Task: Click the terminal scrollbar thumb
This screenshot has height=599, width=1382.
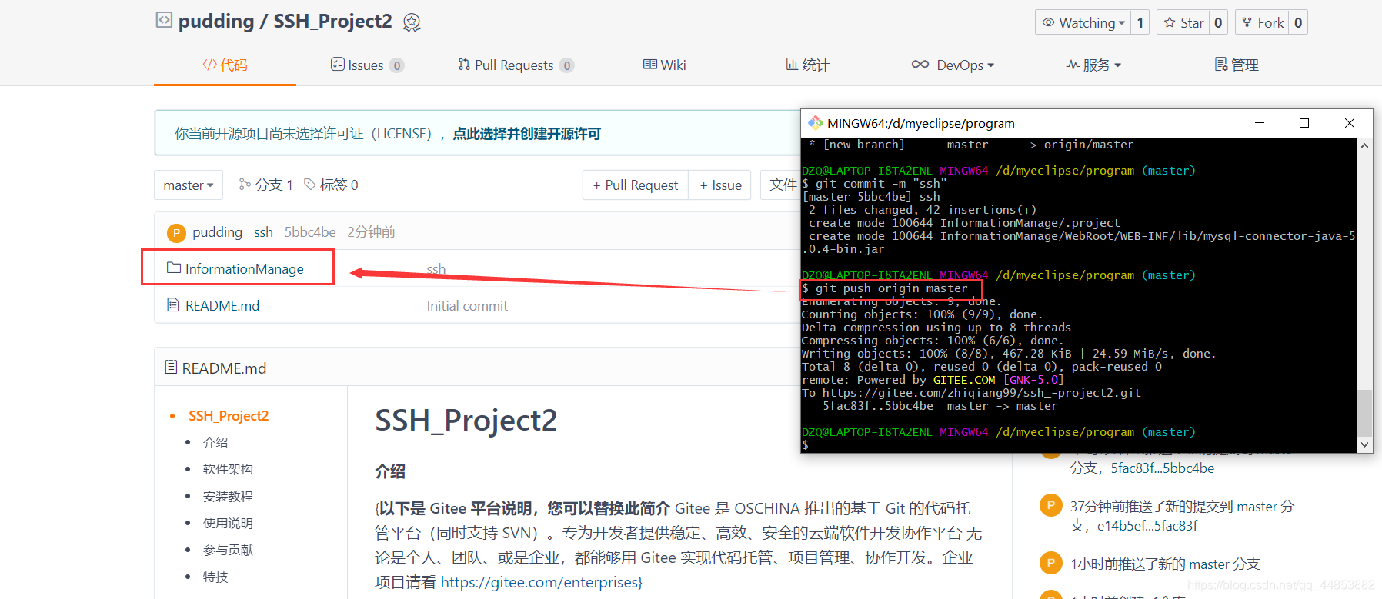Action: point(1364,413)
